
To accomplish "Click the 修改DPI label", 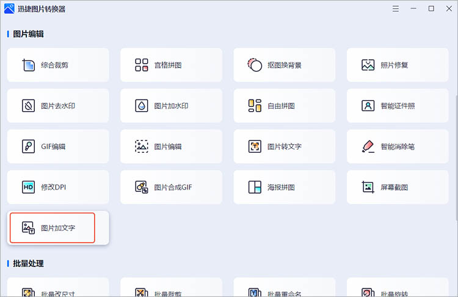I will tap(54, 187).
